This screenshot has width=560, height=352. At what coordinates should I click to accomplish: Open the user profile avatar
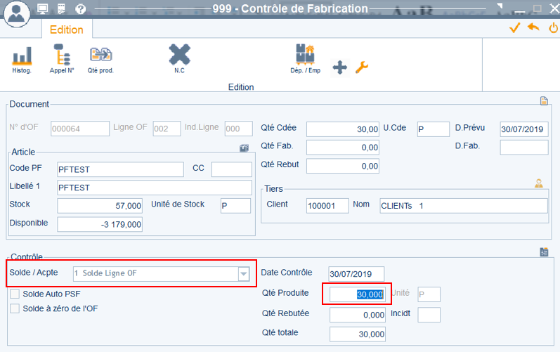(17, 13)
